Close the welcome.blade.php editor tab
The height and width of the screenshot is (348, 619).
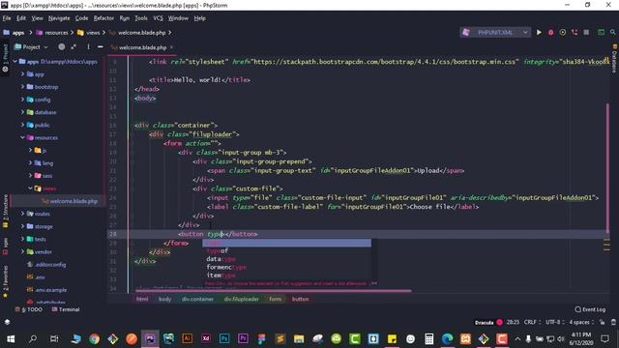[171, 47]
